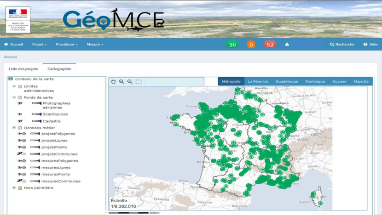The width and height of the screenshot is (382, 215).
Task: Open Recherche search in navbar
Action: pyautogui.click(x=342, y=44)
